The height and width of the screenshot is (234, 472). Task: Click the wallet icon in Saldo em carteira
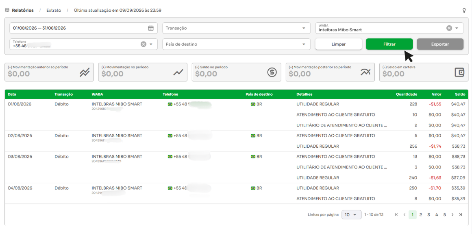pos(459,72)
